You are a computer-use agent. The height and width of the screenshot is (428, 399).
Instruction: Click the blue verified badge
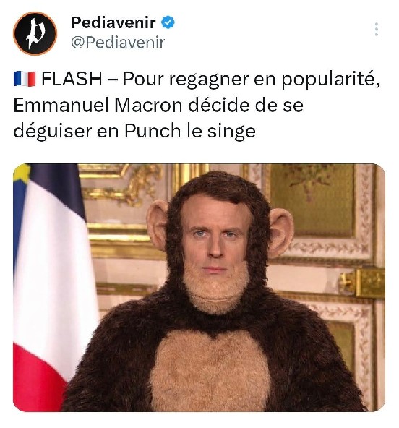[168, 22]
